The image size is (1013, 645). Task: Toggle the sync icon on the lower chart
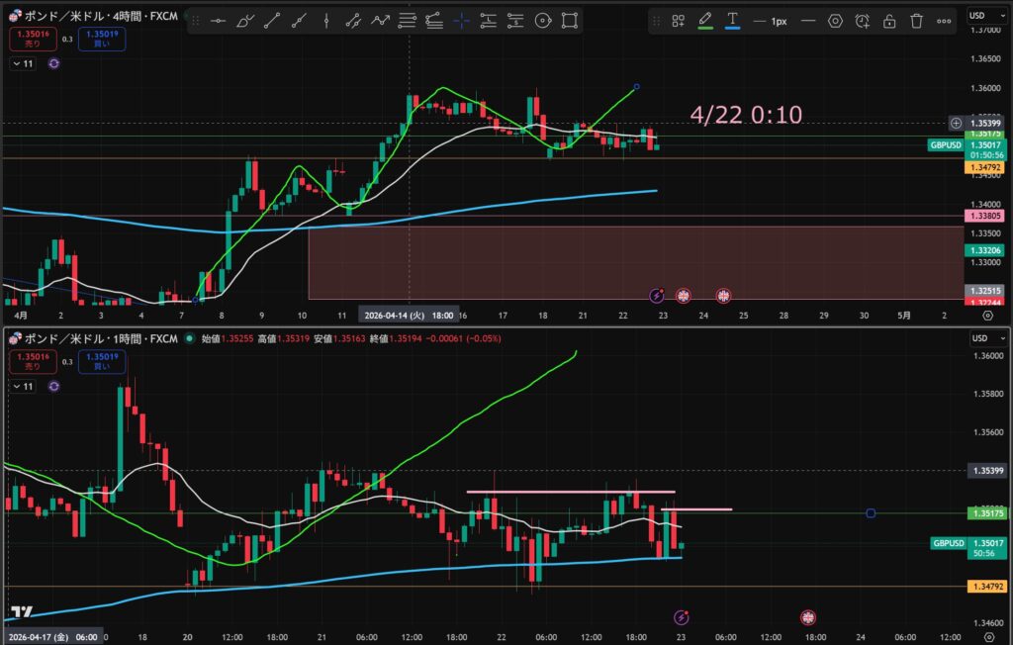tap(53, 386)
